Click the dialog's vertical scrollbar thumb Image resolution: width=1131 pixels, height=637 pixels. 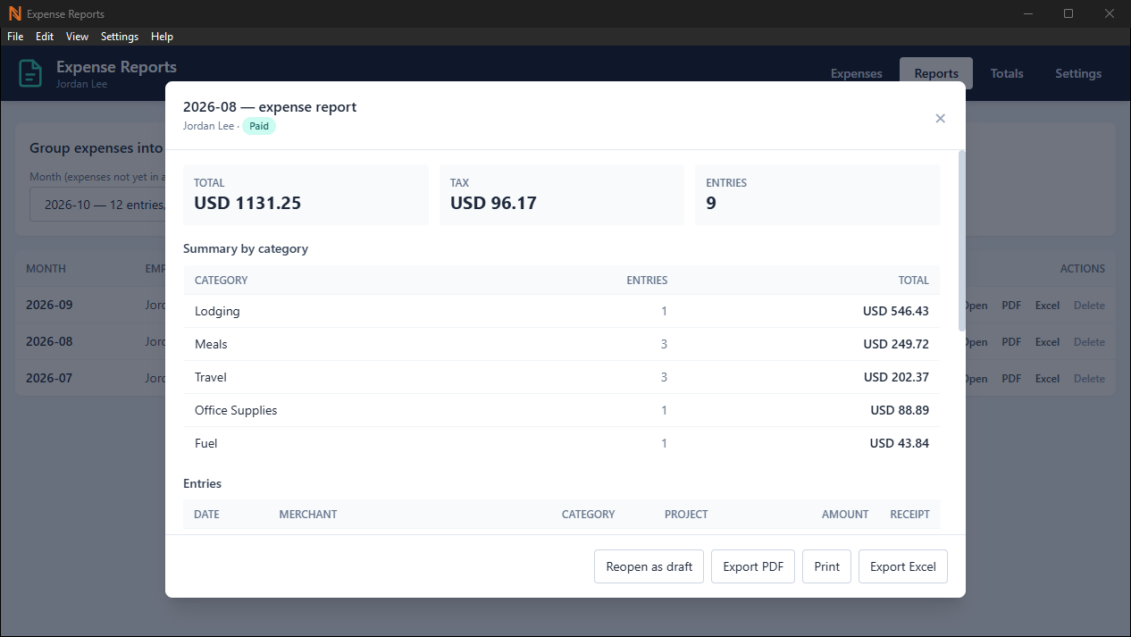click(962, 241)
